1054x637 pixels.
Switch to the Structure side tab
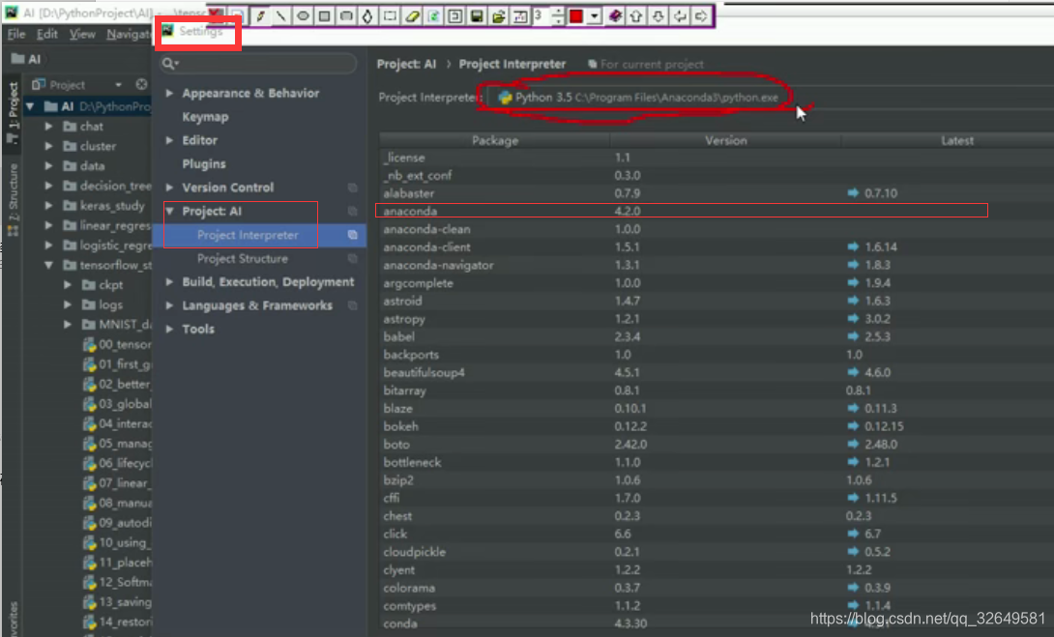(x=13, y=199)
